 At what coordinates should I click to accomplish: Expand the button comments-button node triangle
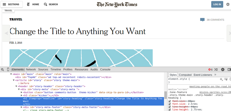(x=22, y=92)
